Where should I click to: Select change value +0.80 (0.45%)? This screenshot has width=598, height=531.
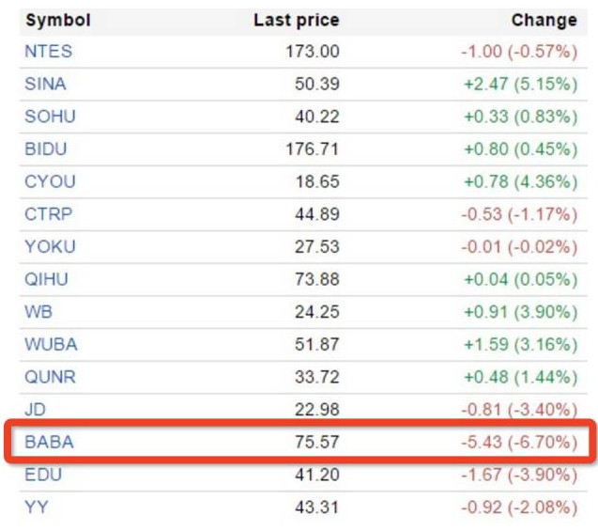click(521, 148)
